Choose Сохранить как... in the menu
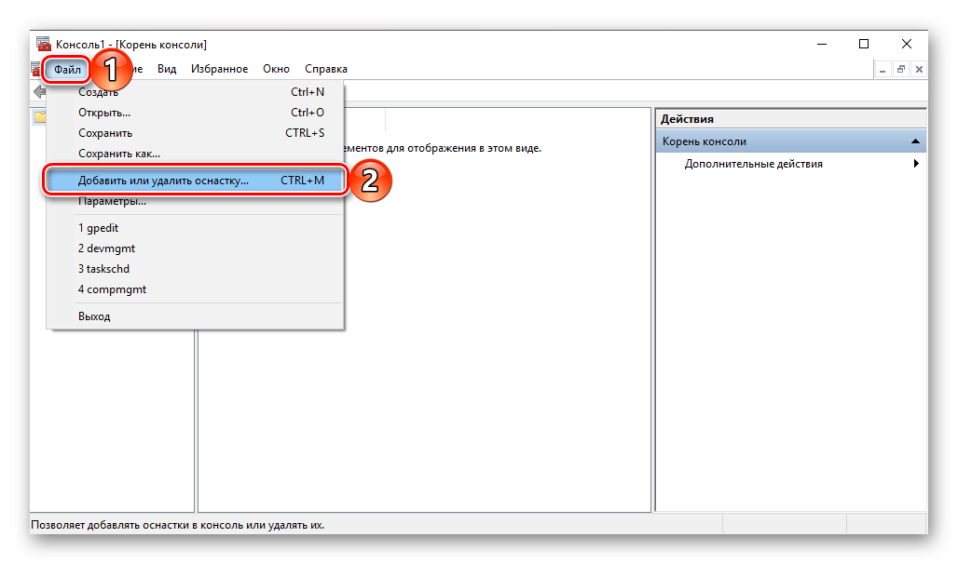 pos(119,154)
